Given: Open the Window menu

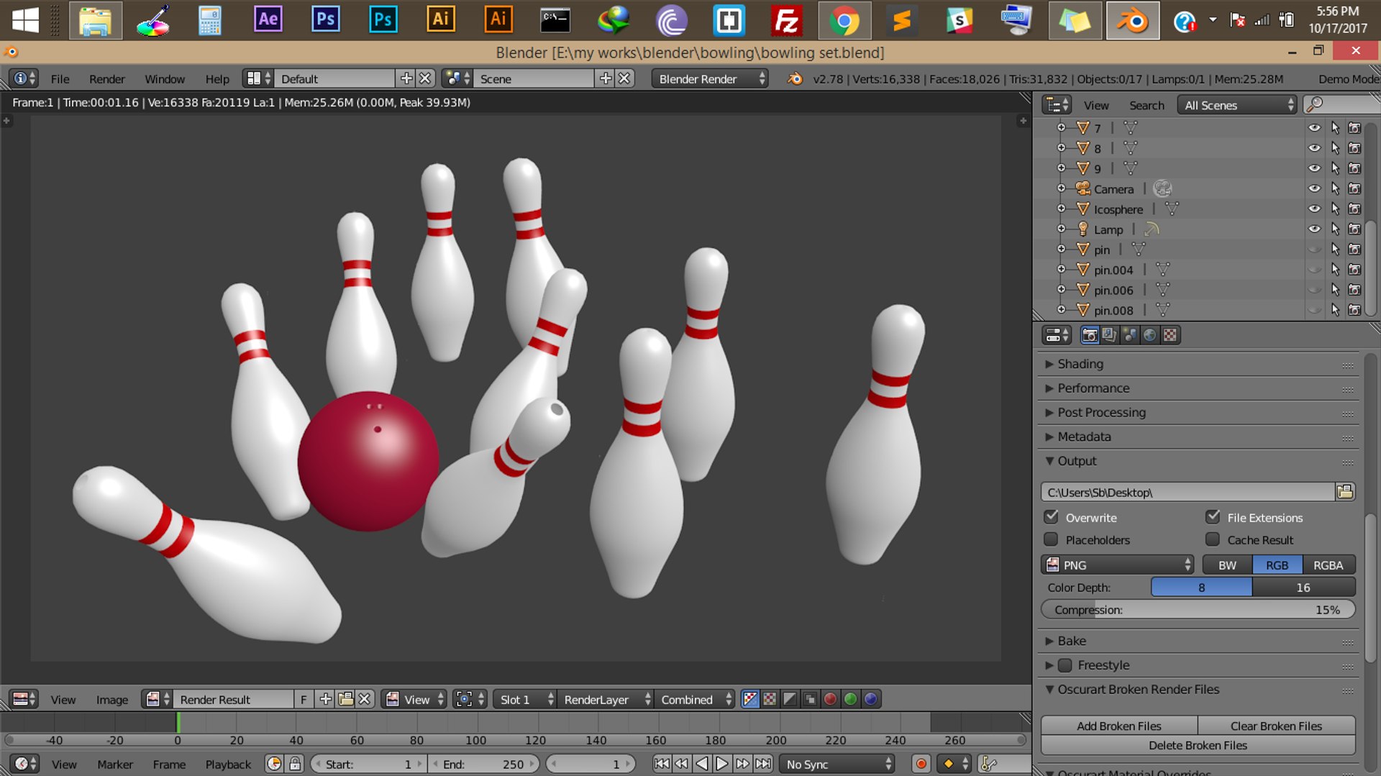Looking at the screenshot, I should [164, 78].
